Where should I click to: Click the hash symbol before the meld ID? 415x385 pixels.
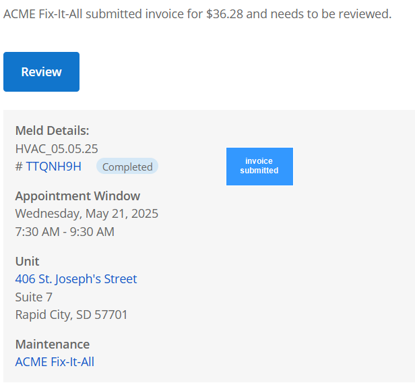coord(19,167)
